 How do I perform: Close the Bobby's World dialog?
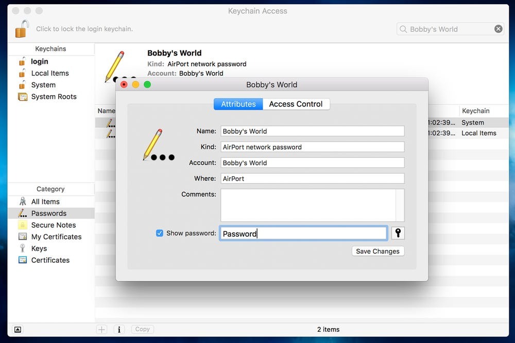pyautogui.click(x=124, y=85)
